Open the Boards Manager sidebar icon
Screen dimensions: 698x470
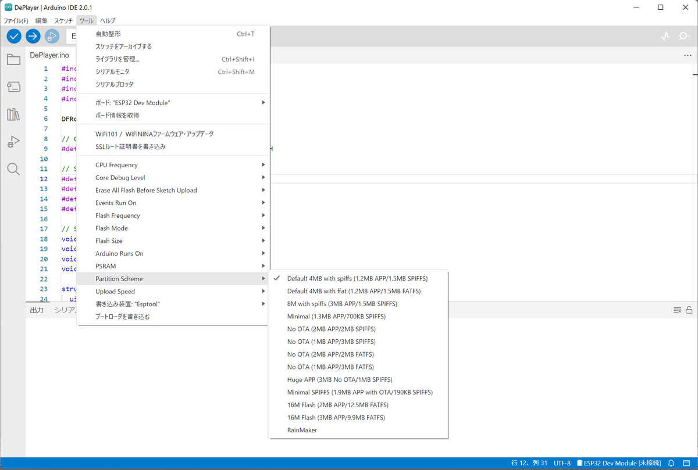(x=13, y=87)
